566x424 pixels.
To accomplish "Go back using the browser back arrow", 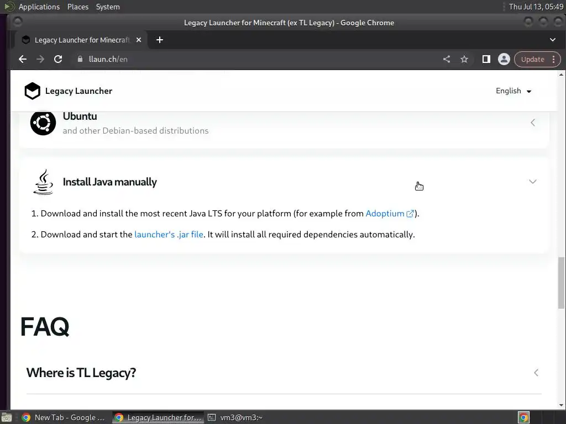I will pos(22,59).
